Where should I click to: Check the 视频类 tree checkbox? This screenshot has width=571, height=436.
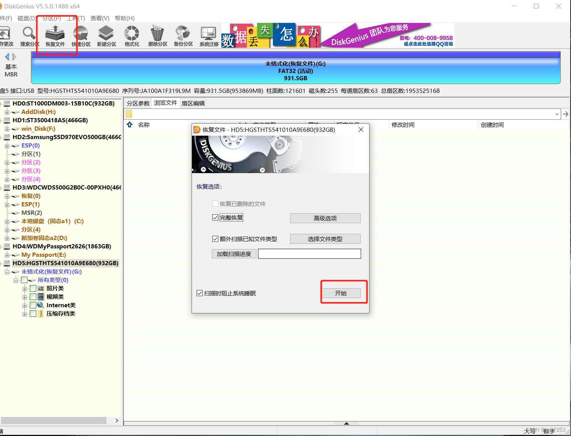(33, 297)
